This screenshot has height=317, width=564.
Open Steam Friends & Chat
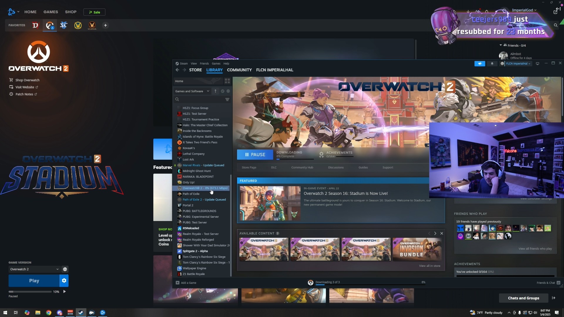point(548,283)
